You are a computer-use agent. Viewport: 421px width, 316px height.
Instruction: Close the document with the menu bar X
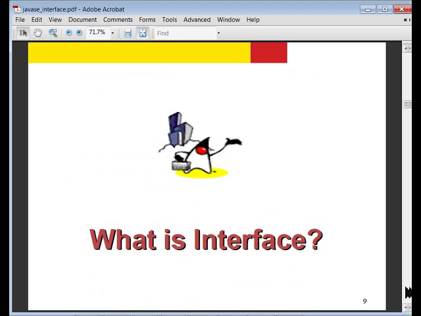point(405,20)
